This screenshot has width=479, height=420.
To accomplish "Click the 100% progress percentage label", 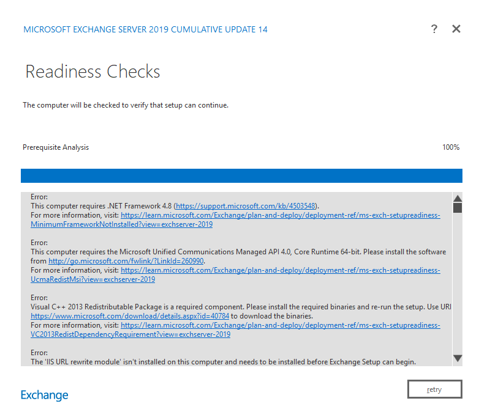I will coord(450,147).
